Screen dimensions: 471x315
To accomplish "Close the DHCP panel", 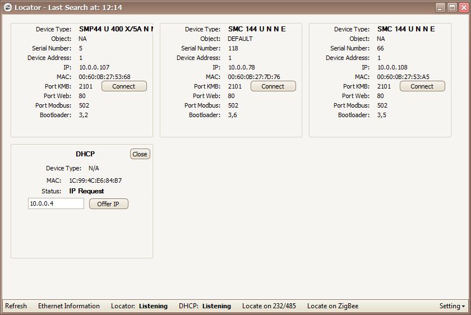I will tap(140, 154).
